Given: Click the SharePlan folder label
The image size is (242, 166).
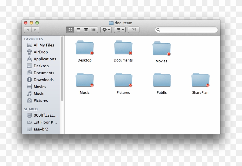Looking at the screenshot, I should (200, 92).
